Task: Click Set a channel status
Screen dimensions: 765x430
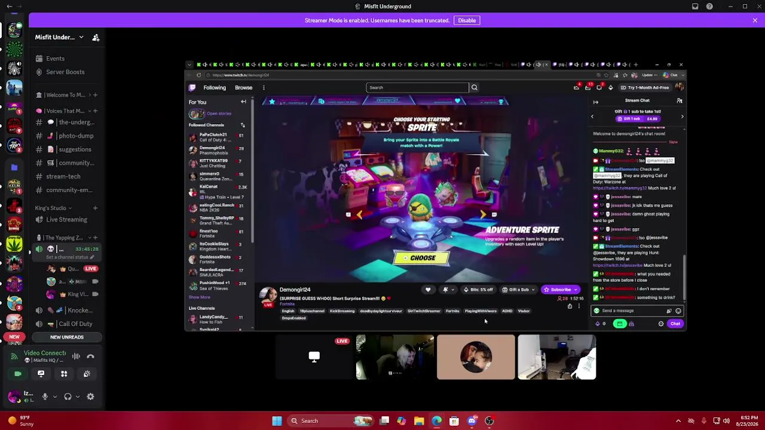Action: point(67,257)
